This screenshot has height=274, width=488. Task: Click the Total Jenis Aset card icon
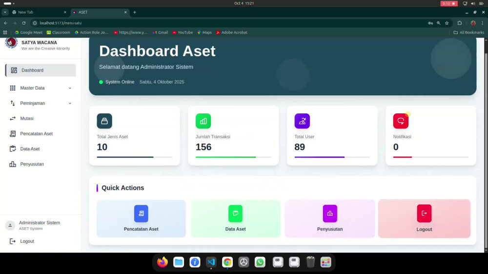[104, 121]
